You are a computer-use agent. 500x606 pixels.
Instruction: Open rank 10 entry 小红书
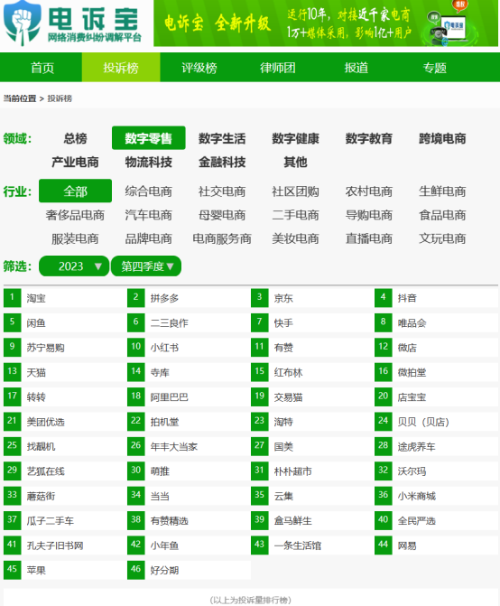[x=188, y=348]
